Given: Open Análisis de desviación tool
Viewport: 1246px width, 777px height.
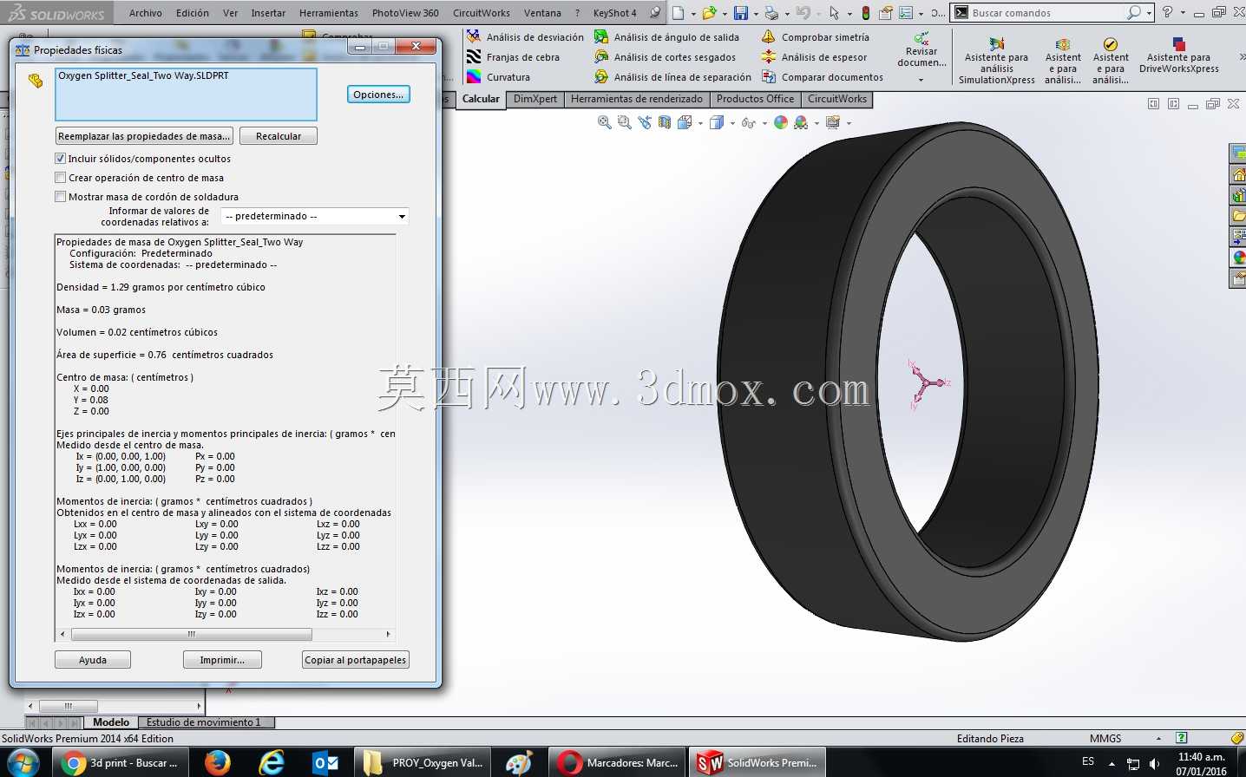Looking at the screenshot, I should (525, 37).
